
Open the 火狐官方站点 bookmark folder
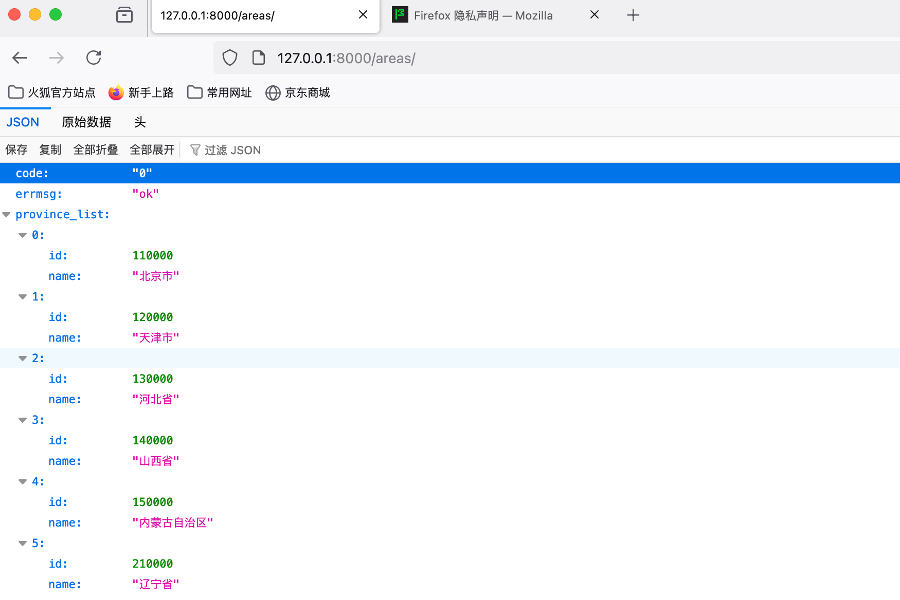(52, 92)
